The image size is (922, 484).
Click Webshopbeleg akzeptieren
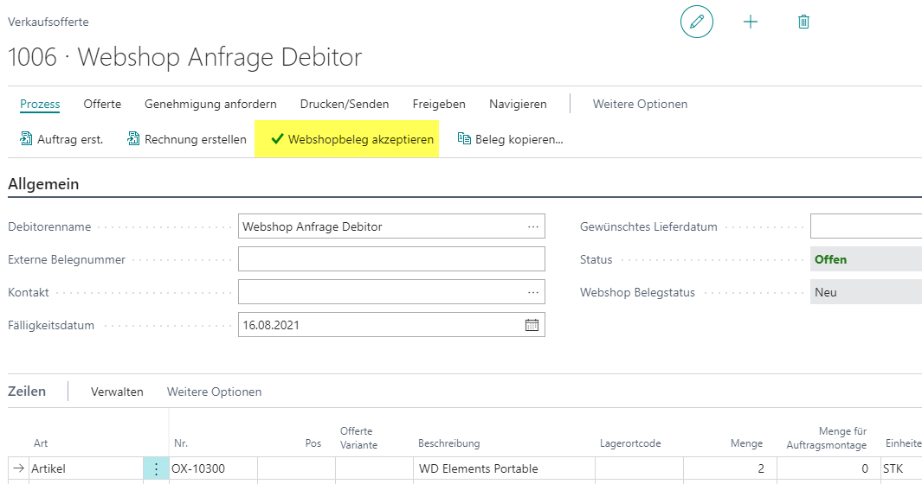347,139
